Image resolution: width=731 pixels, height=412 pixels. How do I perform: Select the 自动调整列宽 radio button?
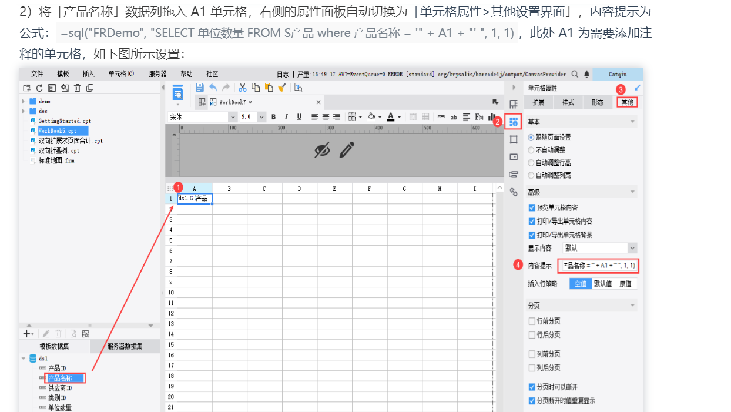pyautogui.click(x=531, y=175)
